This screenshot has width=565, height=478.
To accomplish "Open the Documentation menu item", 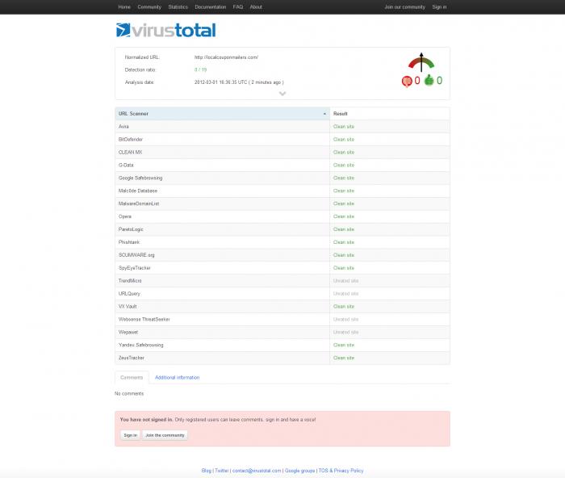I will point(211,6).
